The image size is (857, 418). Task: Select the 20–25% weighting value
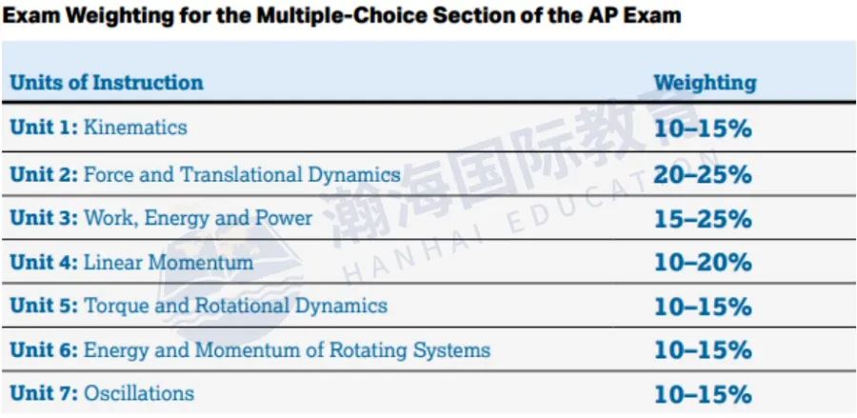click(703, 175)
